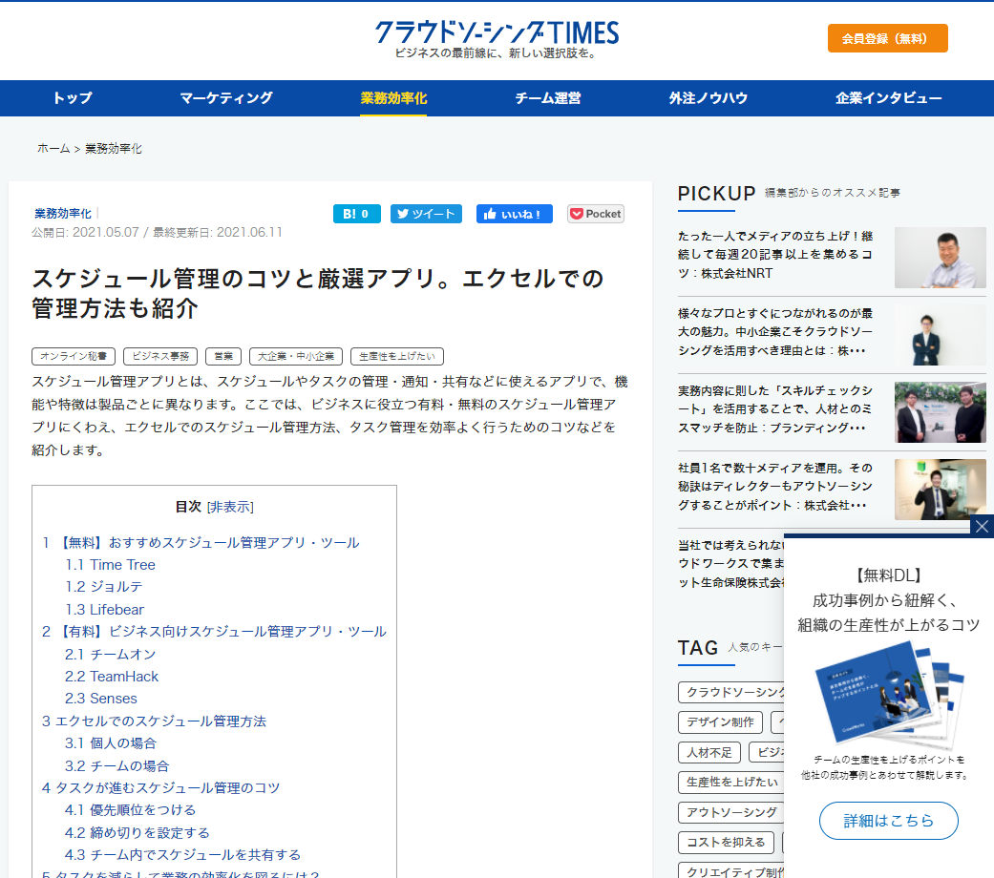
Task: Save the article to Pocket
Action: tap(596, 214)
